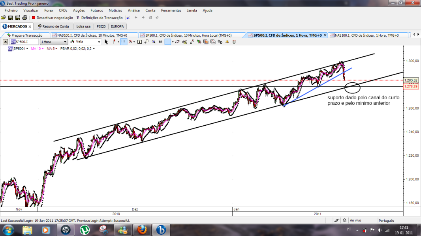Open the 1 Hora timeframe dropdown
This screenshot has height=236, width=421.
click(x=54, y=42)
